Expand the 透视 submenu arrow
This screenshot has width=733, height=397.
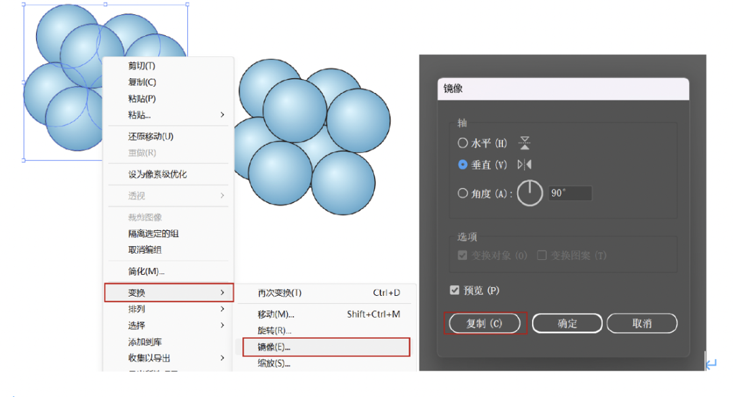point(222,195)
